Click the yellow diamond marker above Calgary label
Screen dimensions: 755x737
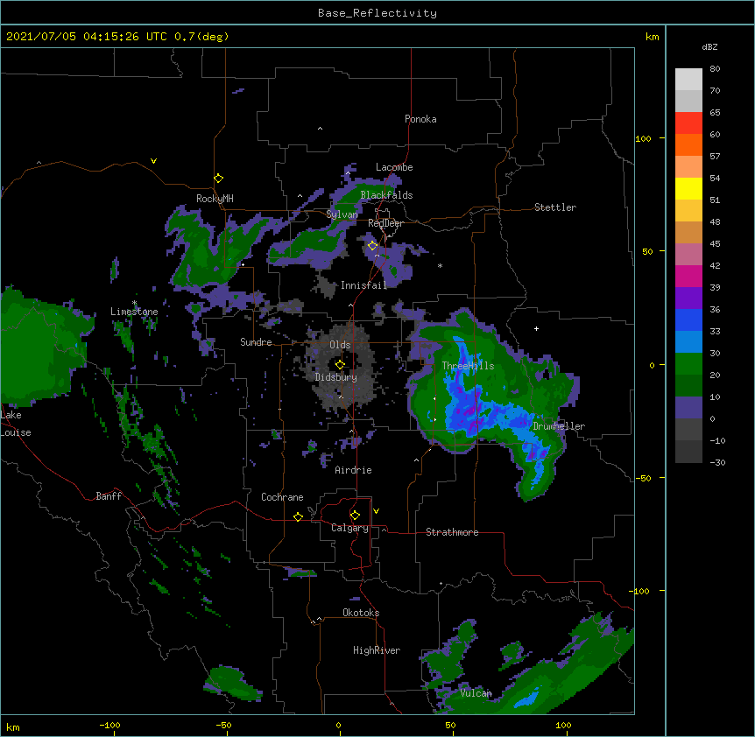[355, 516]
